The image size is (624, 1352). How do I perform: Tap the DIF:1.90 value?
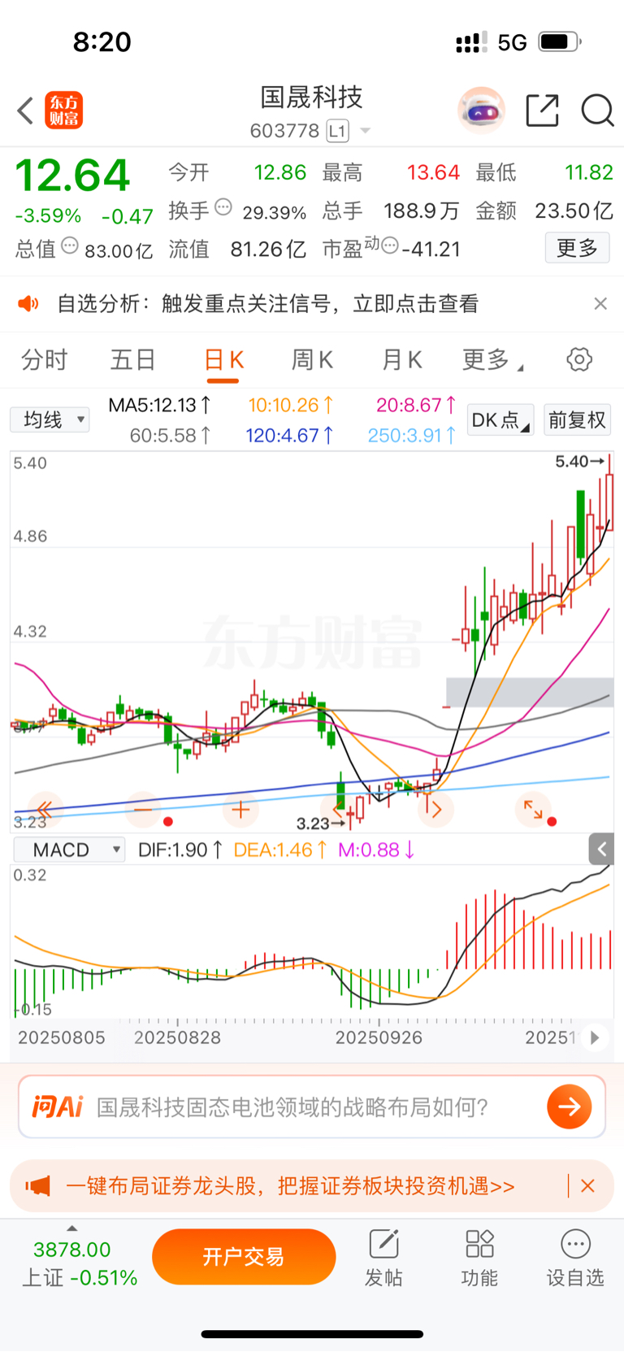coord(180,850)
